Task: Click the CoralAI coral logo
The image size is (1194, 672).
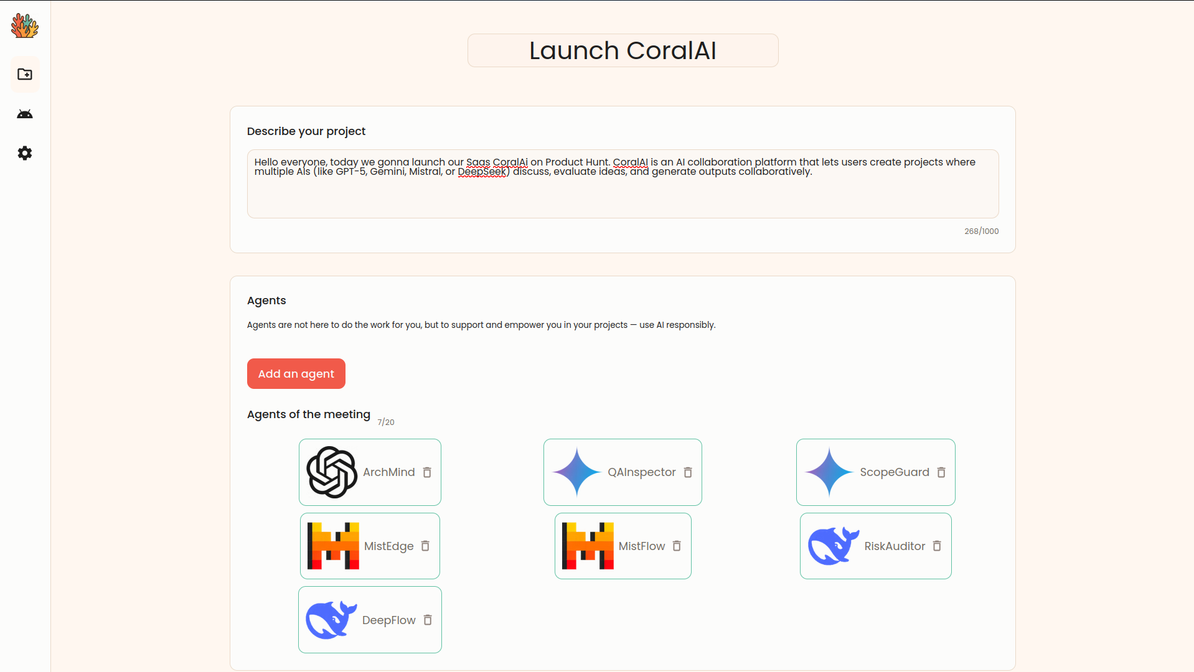Action: coord(25,26)
